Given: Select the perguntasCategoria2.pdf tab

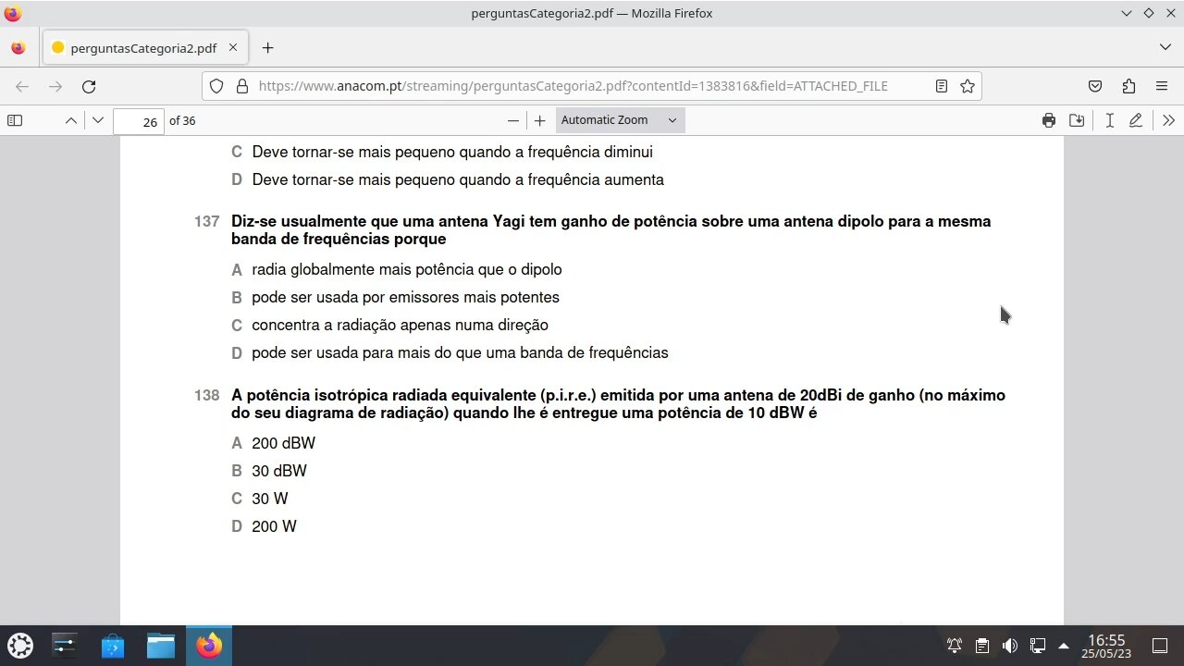Looking at the screenshot, I should click(x=144, y=48).
